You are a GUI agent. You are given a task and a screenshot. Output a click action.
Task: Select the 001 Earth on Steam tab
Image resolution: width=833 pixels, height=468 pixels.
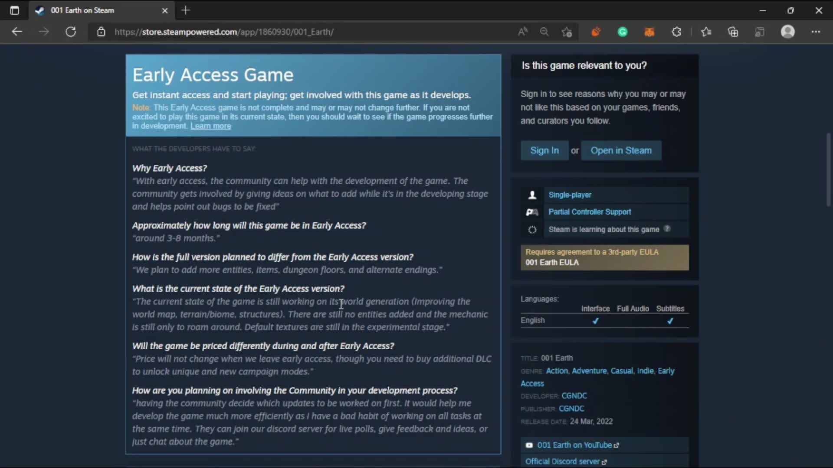(x=82, y=10)
